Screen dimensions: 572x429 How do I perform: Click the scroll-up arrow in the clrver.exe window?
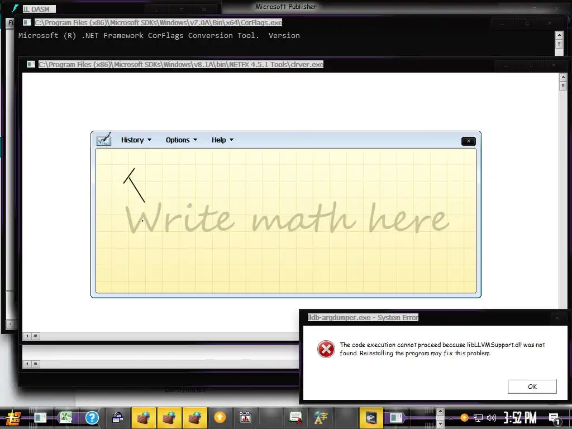click(x=563, y=77)
